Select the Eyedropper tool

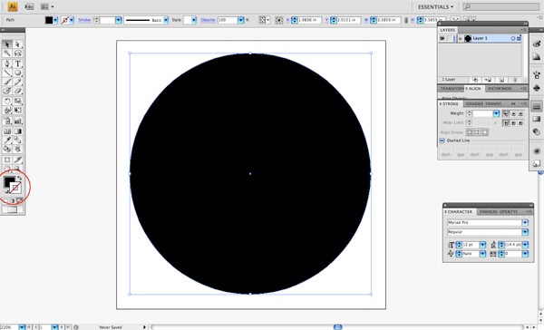click(7, 141)
